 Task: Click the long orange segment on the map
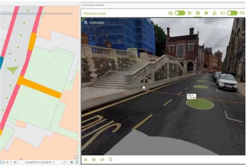click(x=39, y=87)
